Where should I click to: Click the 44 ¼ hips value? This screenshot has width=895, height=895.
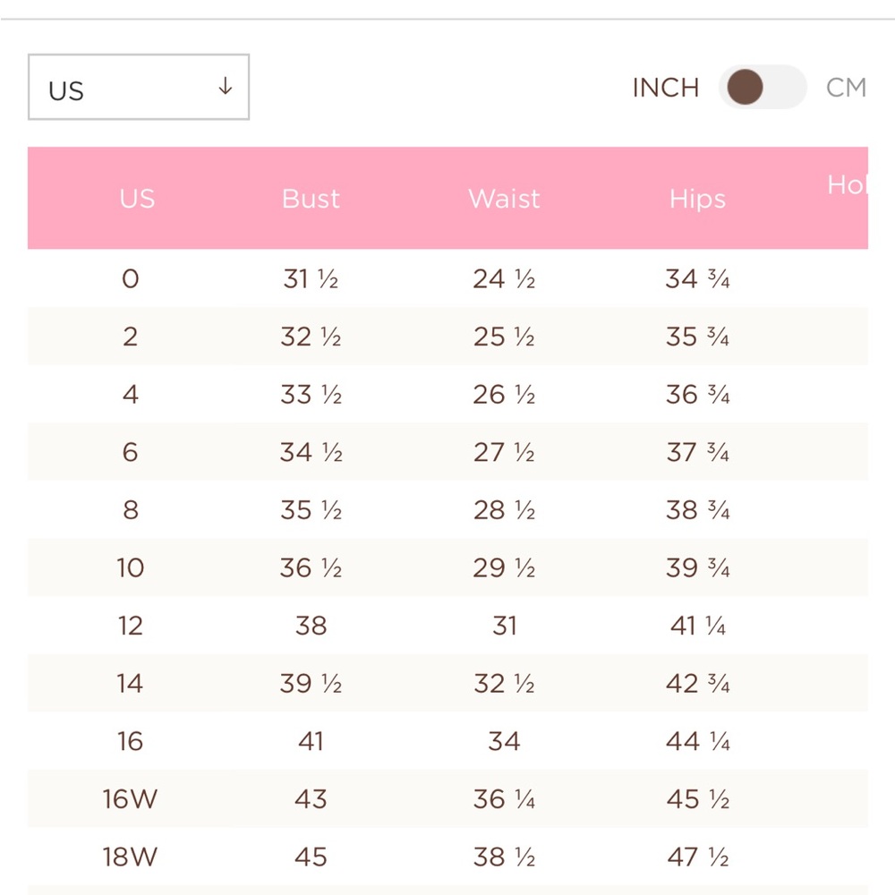pyautogui.click(x=697, y=741)
